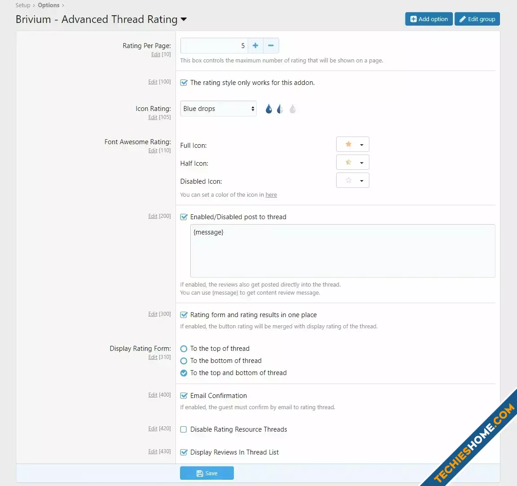Click the full blue drop icon
517x486 pixels.
click(269, 109)
